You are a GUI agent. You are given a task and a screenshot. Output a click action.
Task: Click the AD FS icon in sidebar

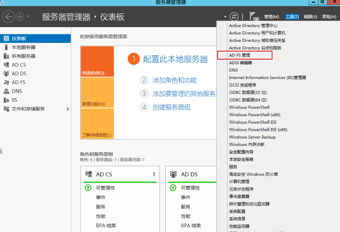coord(6,82)
